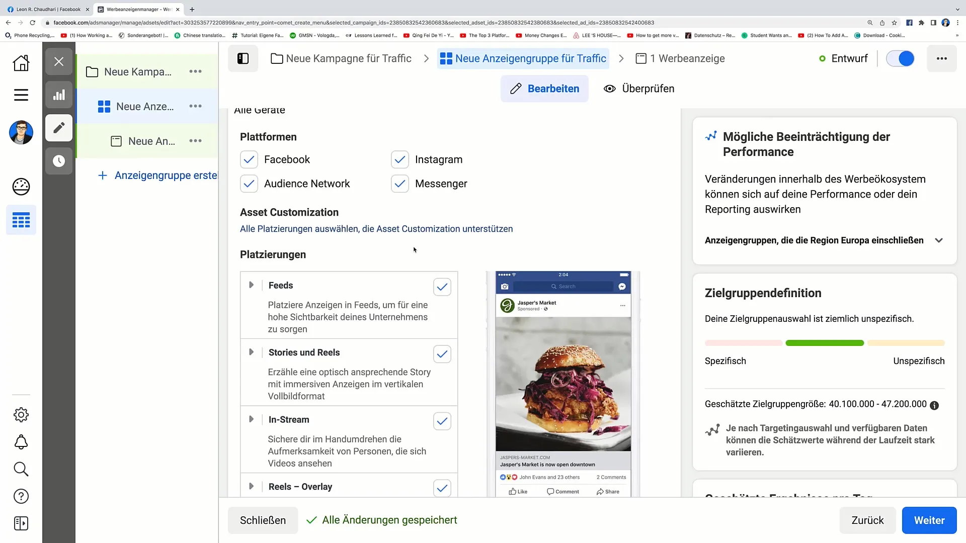Select the Ads Manager table grid icon
This screenshot has height=543, width=966.
pyautogui.click(x=21, y=220)
